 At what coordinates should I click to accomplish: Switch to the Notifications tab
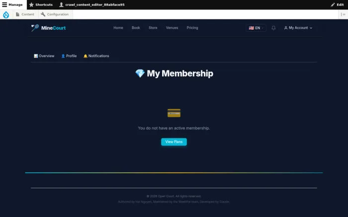pos(96,56)
